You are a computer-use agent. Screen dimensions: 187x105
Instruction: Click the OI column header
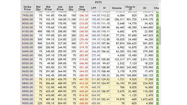145,8
